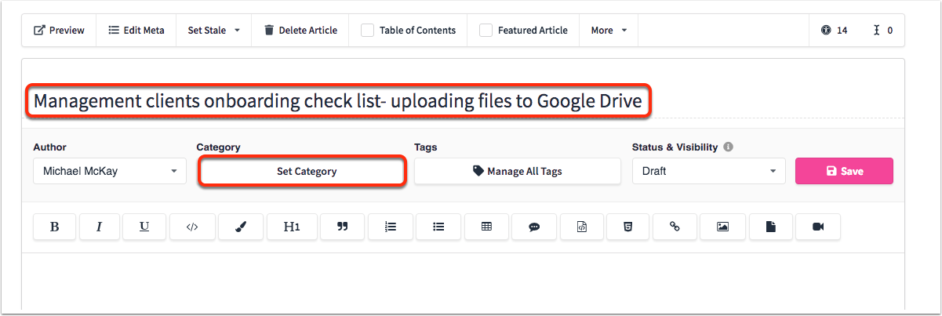
Task: Expand the Set Stale dropdown
Action: point(214,31)
